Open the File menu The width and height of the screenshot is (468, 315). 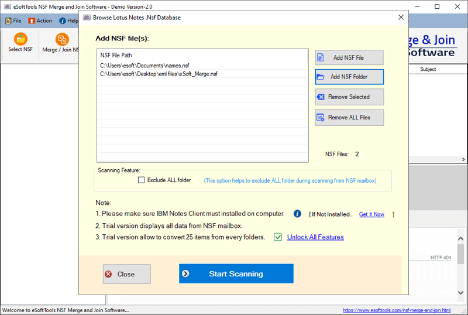(13, 20)
